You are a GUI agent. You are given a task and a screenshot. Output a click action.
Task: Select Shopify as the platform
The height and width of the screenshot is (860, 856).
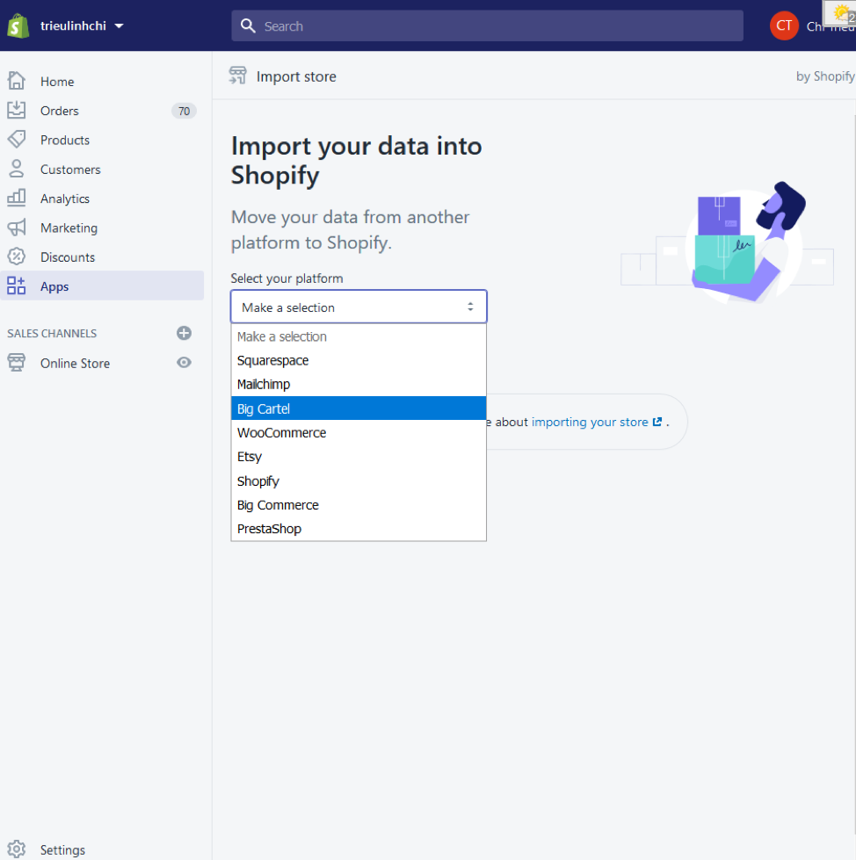coord(359,481)
